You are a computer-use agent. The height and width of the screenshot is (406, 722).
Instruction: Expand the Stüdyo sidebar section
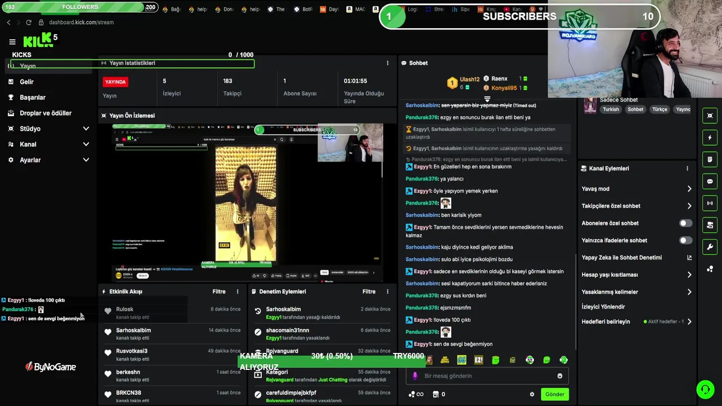click(86, 129)
